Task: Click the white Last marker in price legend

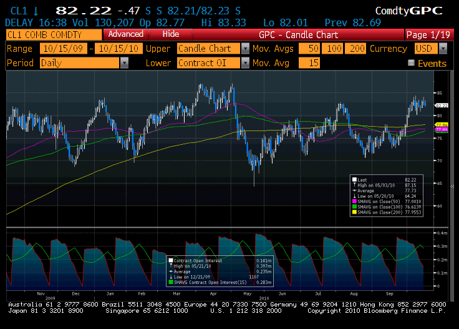Action: point(354,179)
